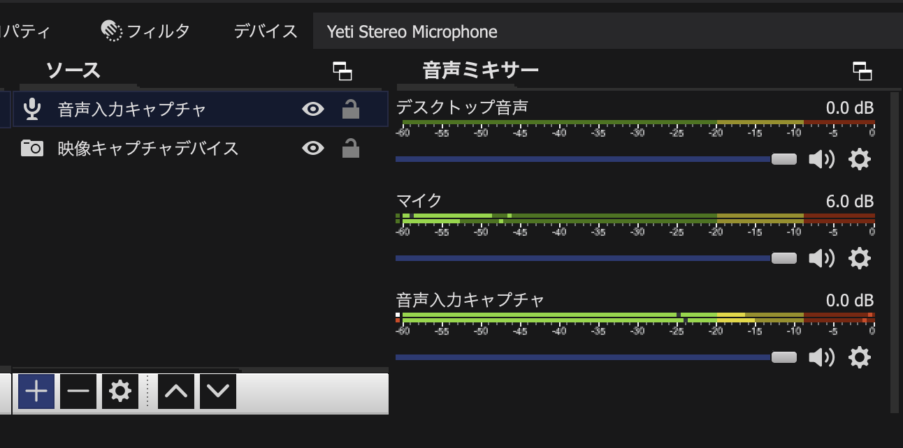
Task: Click マイク volume slider handle
Action: (783, 258)
